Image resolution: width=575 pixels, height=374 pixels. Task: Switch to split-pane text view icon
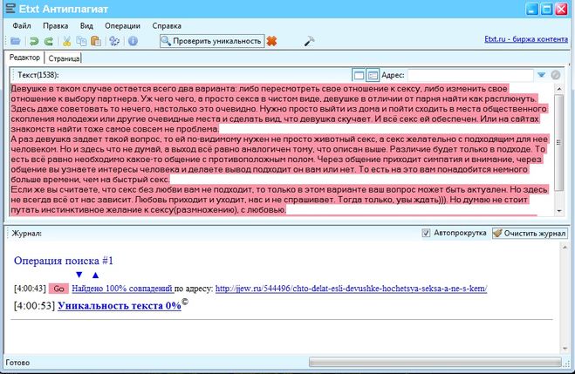tap(373, 75)
